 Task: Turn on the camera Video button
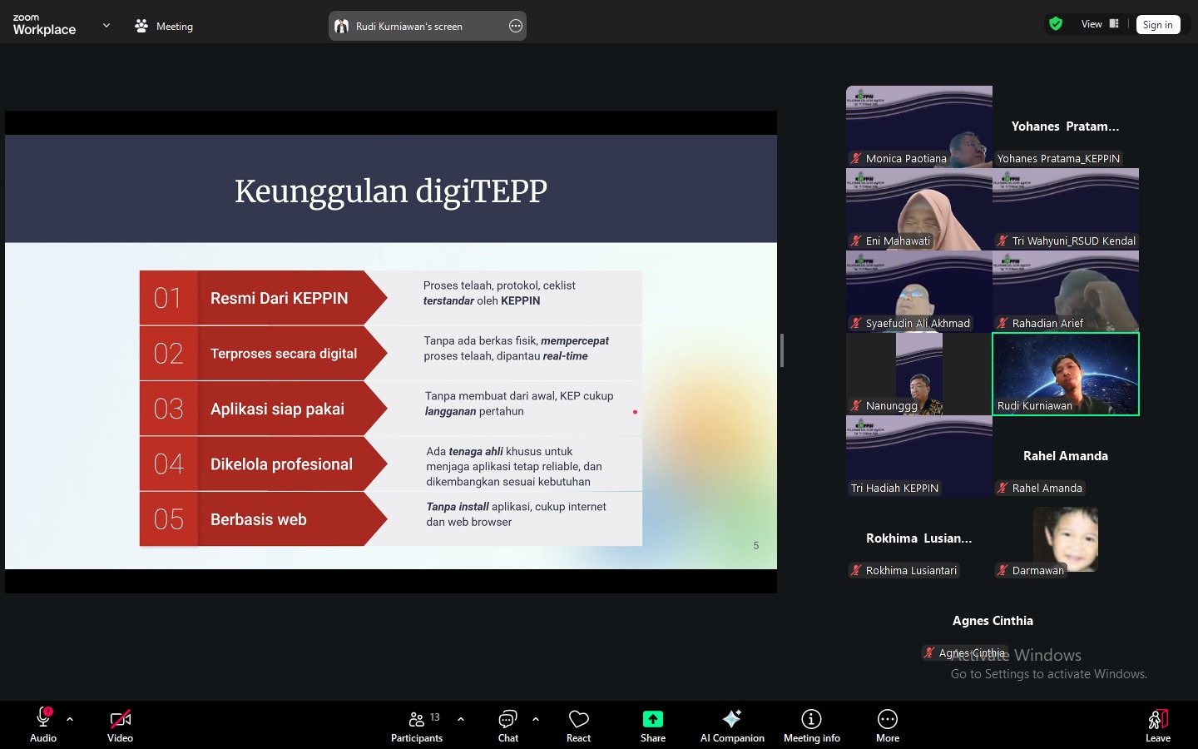[120, 725]
